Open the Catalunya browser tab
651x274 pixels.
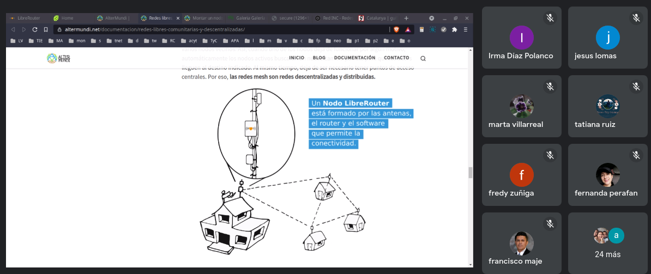tap(378, 18)
